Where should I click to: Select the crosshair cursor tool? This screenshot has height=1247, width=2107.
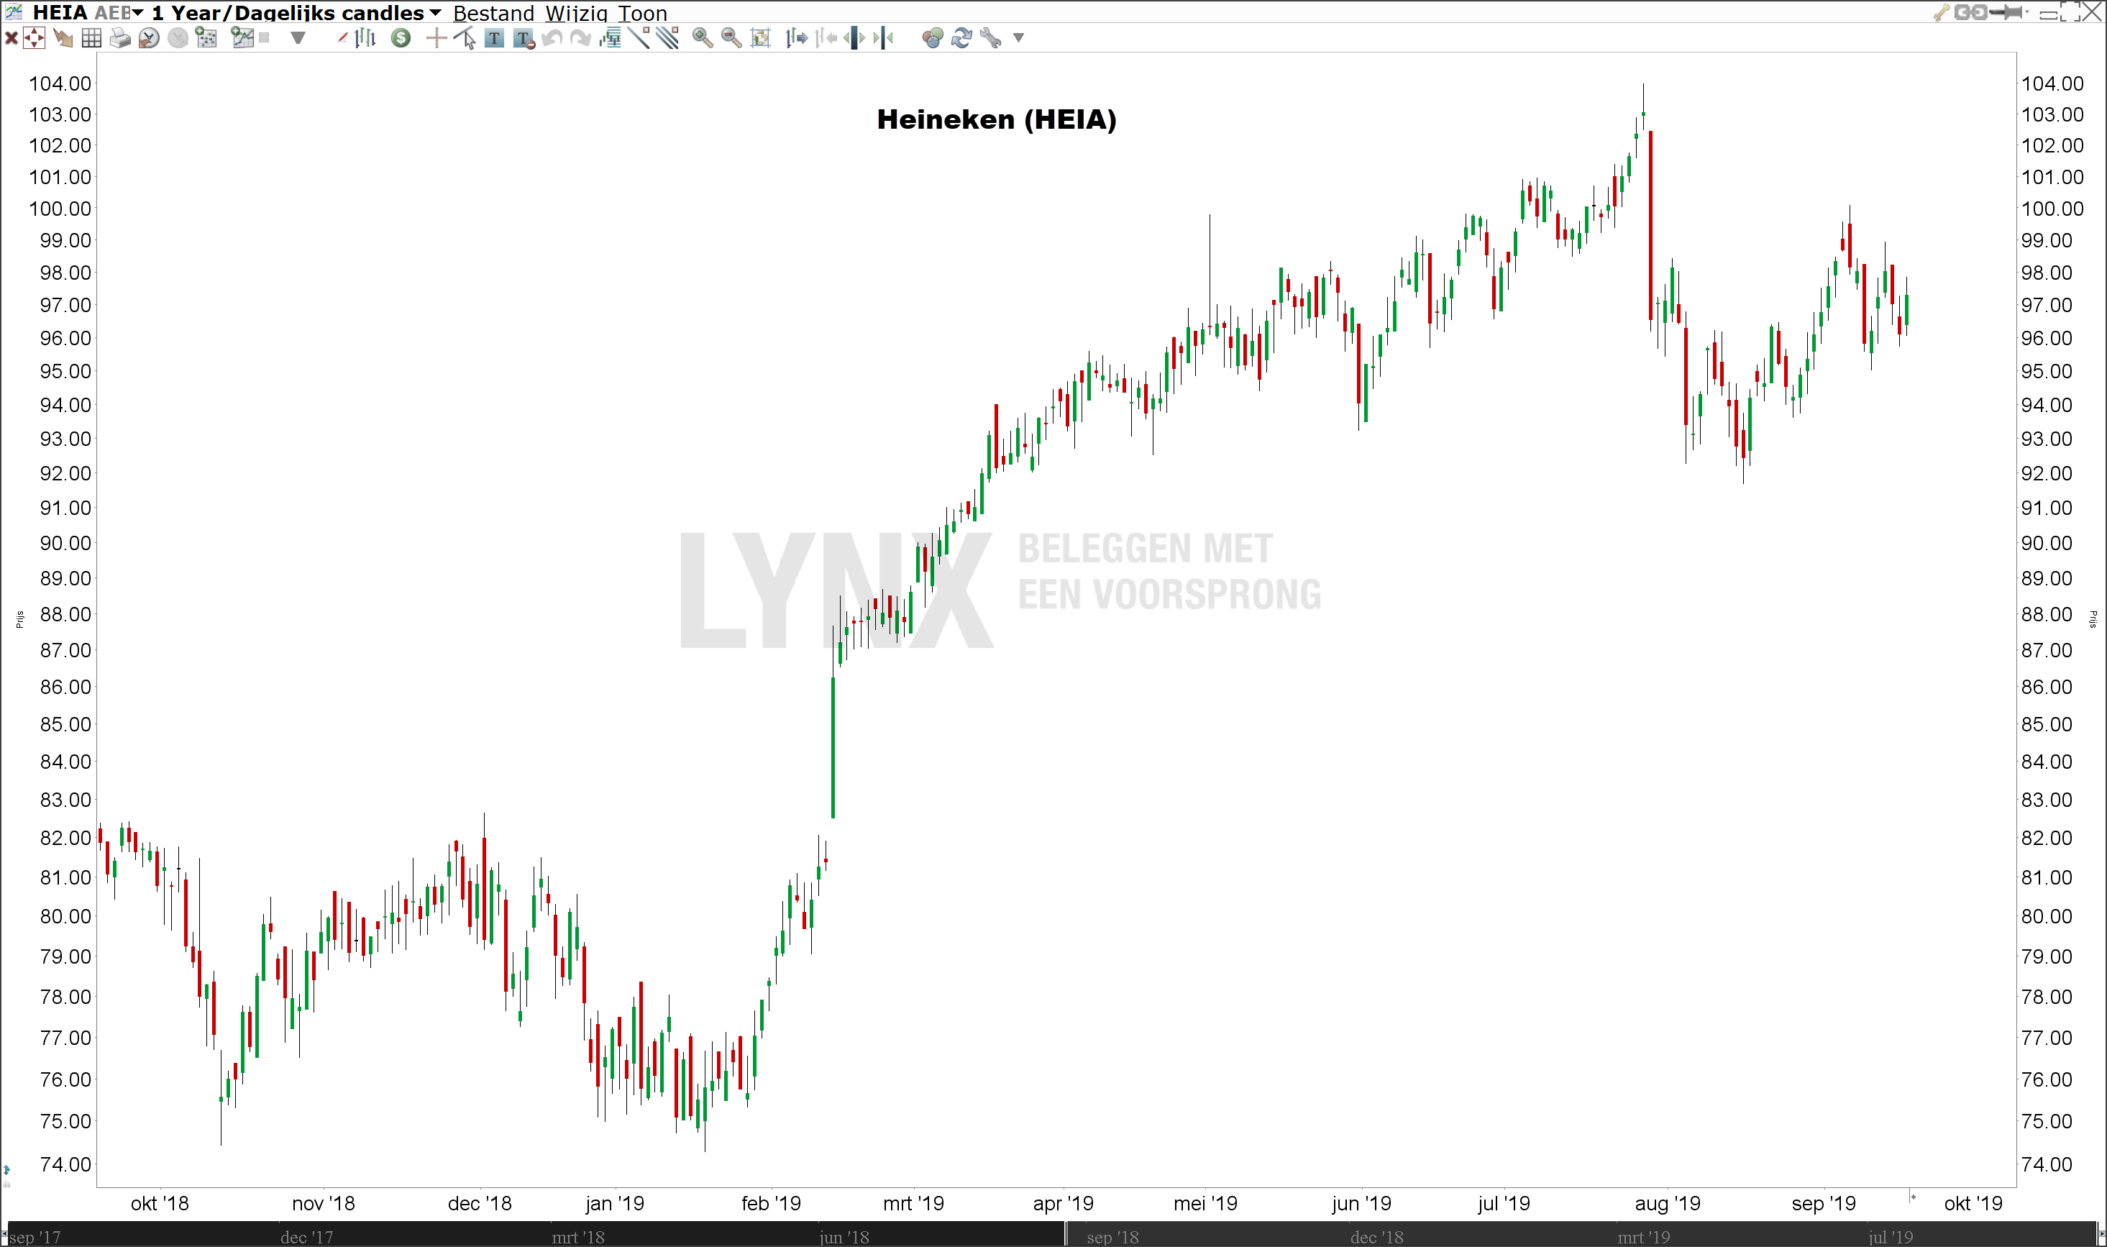pos(436,38)
